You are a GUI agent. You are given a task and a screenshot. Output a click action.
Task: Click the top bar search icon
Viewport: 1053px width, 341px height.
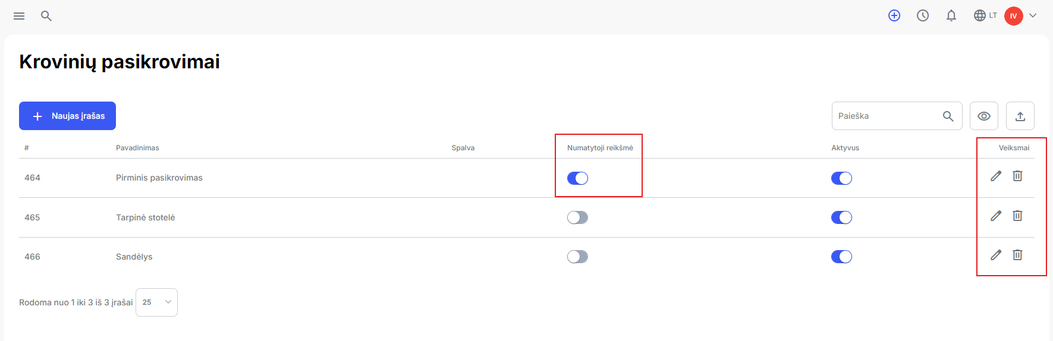tap(46, 16)
